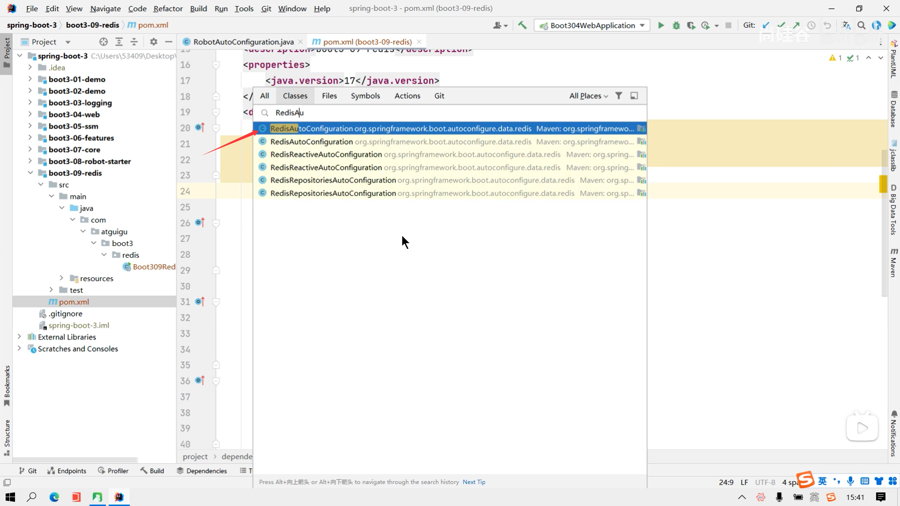Click Open in Find Tool Window icon
This screenshot has width=900, height=506.
(634, 96)
